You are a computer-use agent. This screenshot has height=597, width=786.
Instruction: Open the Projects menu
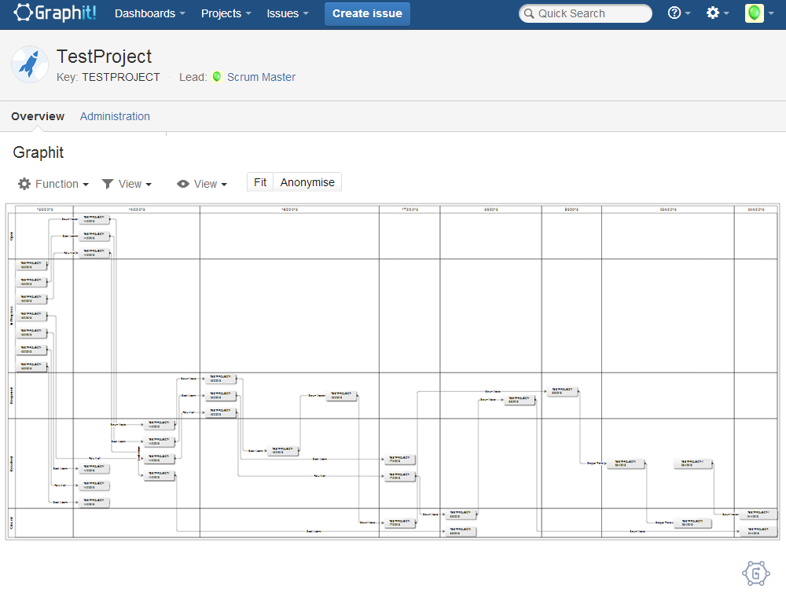point(226,13)
